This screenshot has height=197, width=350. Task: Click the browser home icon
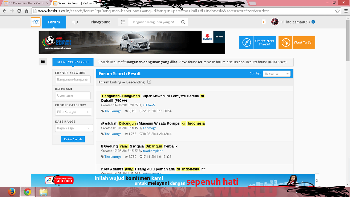click(27, 11)
